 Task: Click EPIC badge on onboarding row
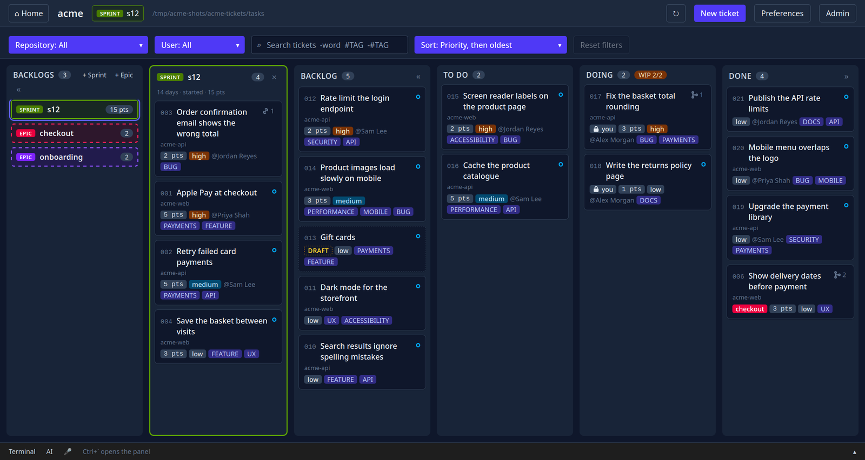(26, 157)
